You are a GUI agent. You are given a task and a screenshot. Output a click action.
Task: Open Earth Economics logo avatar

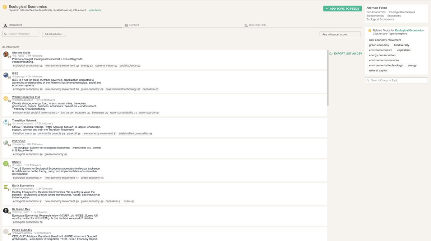point(6,187)
